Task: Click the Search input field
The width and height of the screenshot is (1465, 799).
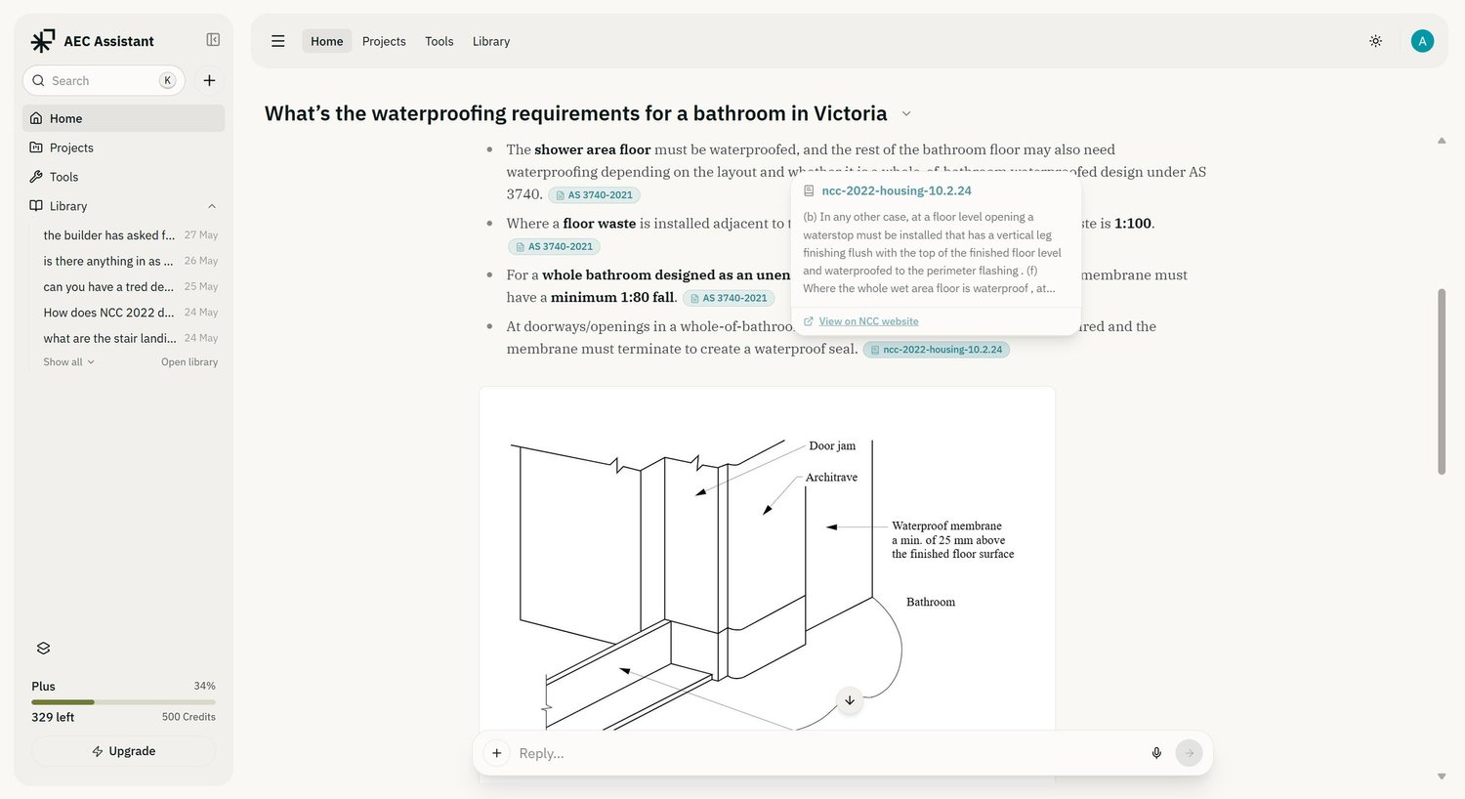Action: click(x=104, y=81)
